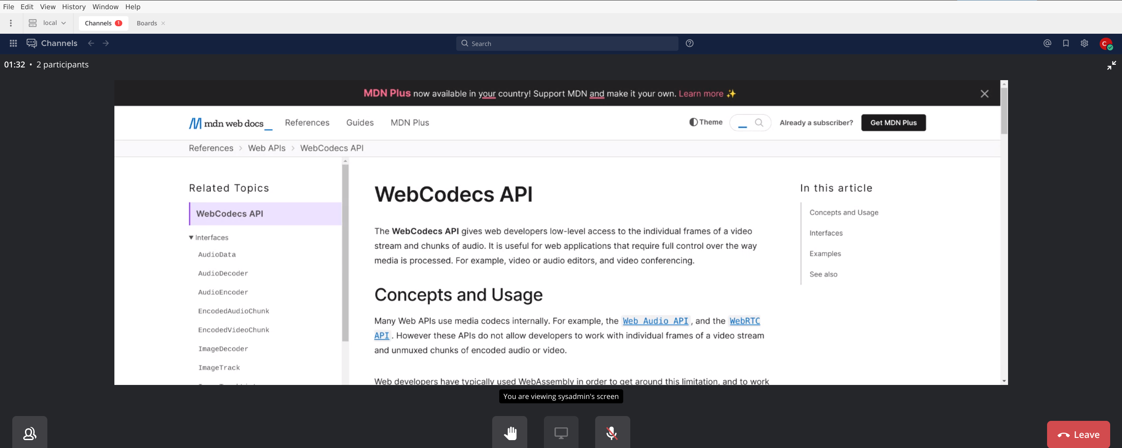Click the forward navigation arrow
The height and width of the screenshot is (448, 1122).
(x=106, y=43)
